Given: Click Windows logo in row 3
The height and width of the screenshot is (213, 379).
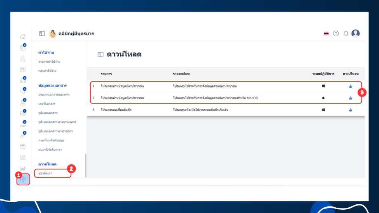Looking at the screenshot, I should [323, 110].
